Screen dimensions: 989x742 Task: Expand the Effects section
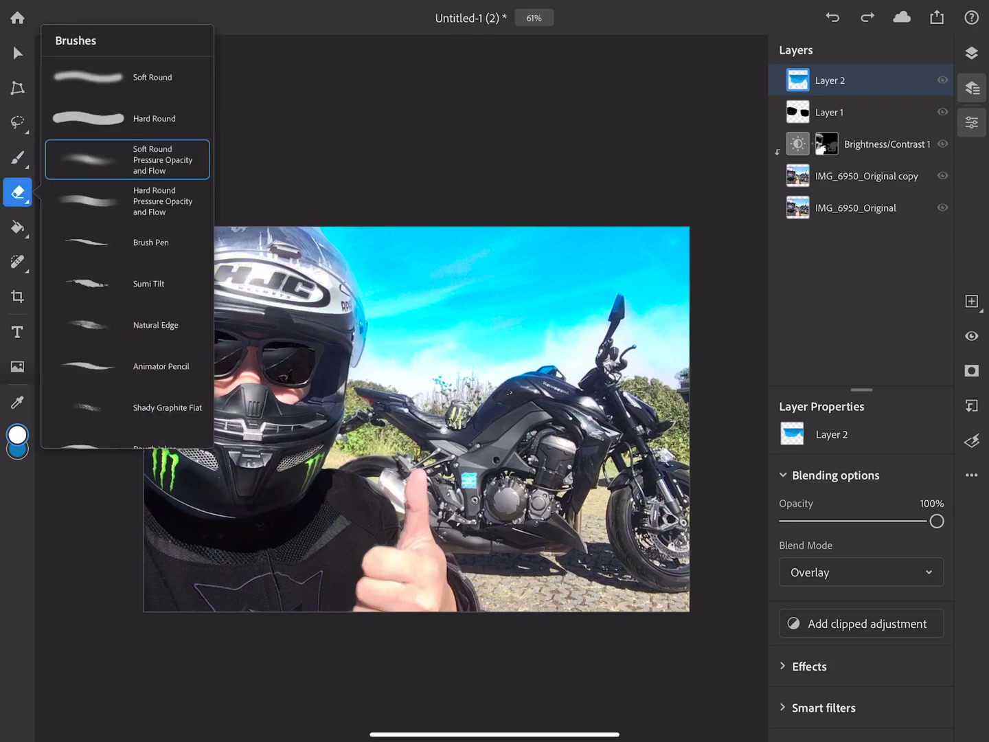pyautogui.click(x=782, y=666)
